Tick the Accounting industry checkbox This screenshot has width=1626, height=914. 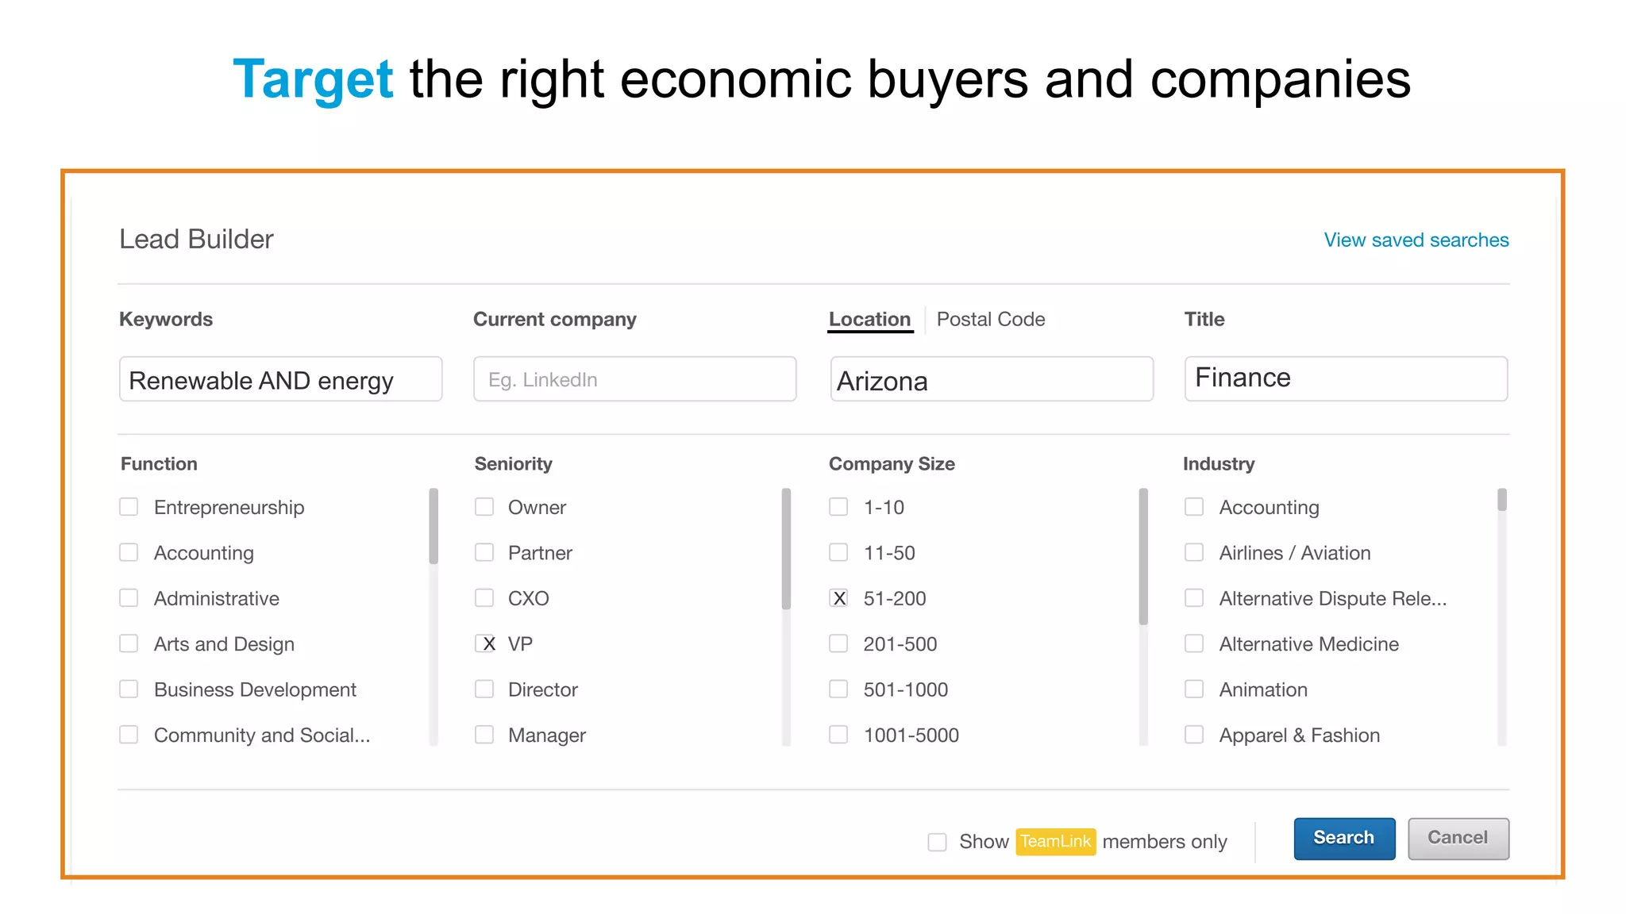[x=1193, y=507]
